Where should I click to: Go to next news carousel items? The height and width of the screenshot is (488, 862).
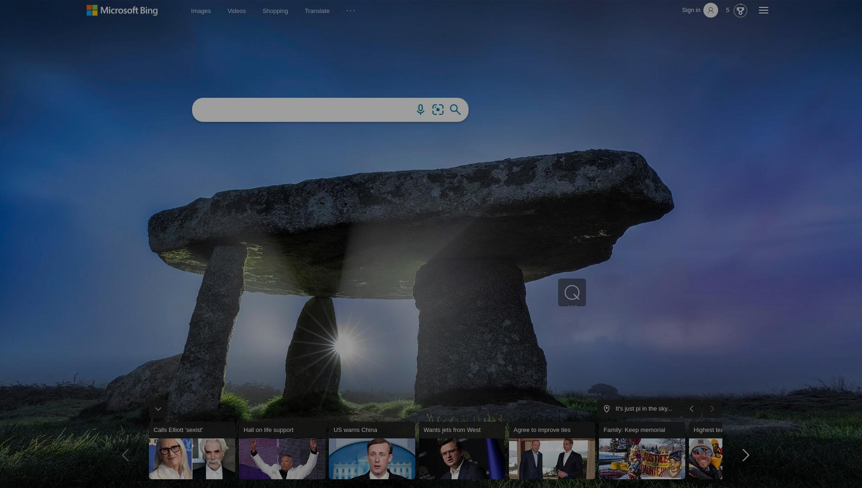746,455
